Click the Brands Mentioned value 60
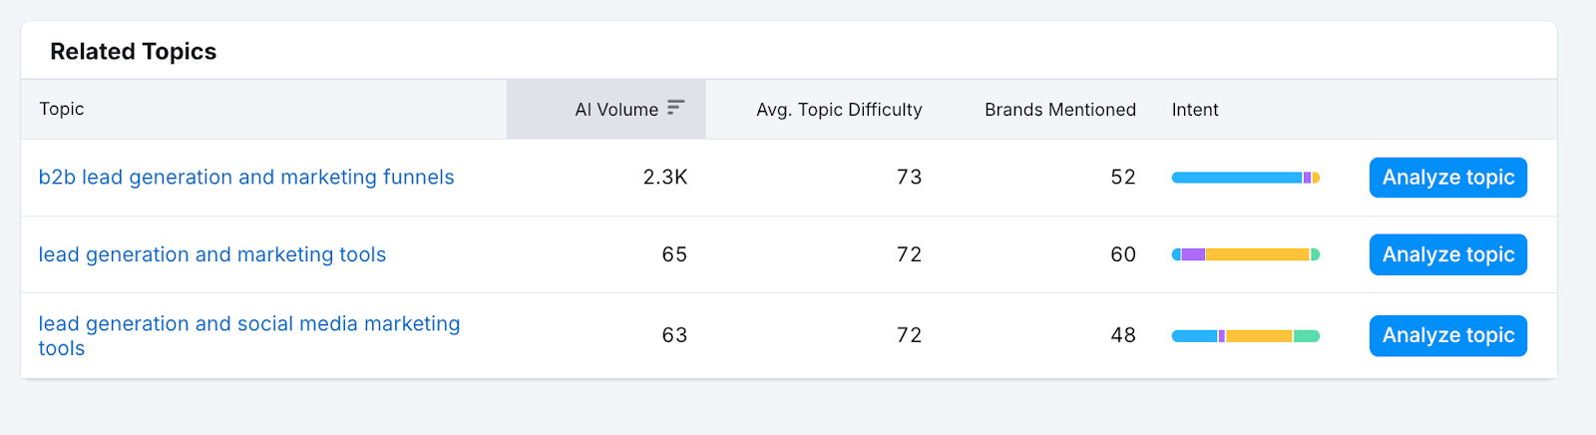 tap(1123, 254)
